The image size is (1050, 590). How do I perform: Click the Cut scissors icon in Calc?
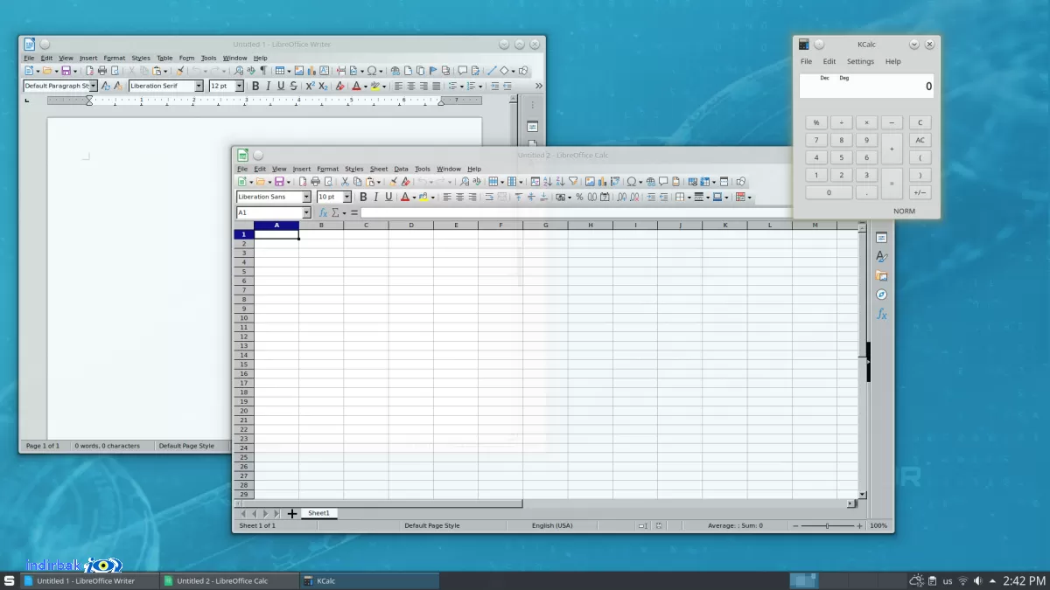(344, 182)
